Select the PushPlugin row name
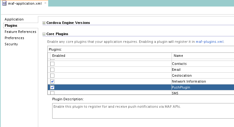Screen dimensions: 234x127 click(x=181, y=87)
